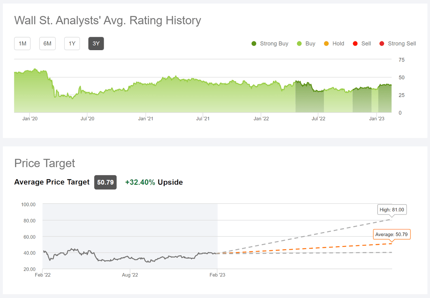430x298 pixels.
Task: Click the +32.40% Upside text
Action: pyautogui.click(x=154, y=182)
